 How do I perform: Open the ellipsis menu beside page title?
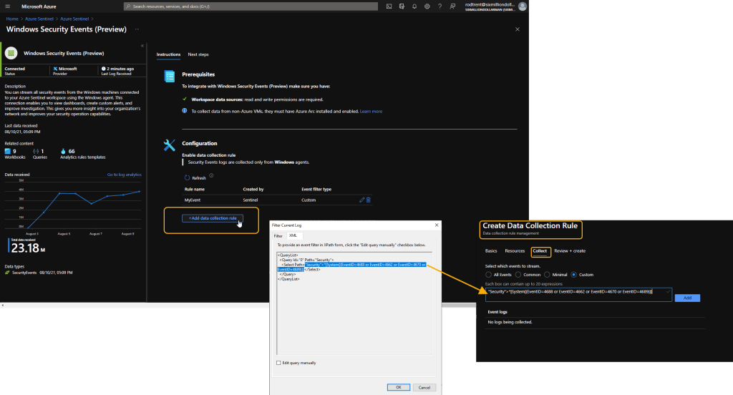pos(137,29)
